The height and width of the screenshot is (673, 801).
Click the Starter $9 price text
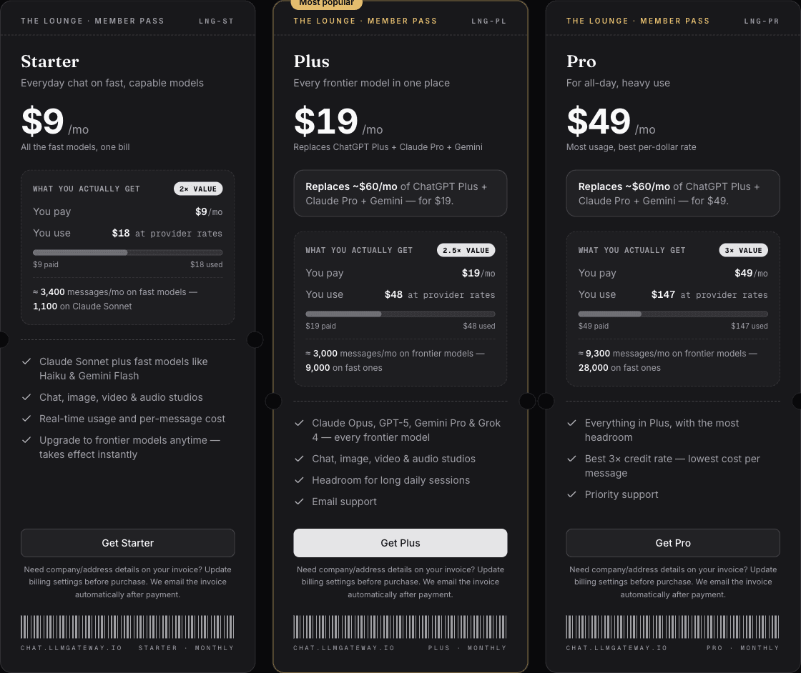42,121
